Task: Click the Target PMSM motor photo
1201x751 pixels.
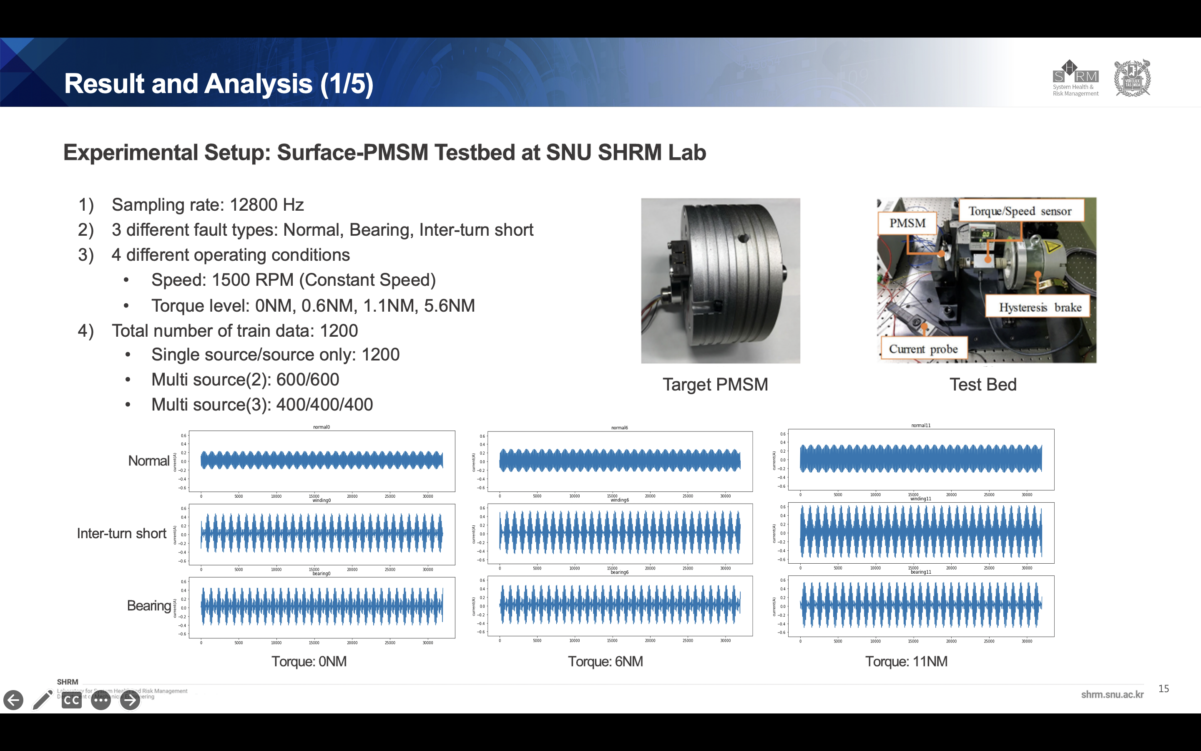Action: click(721, 281)
